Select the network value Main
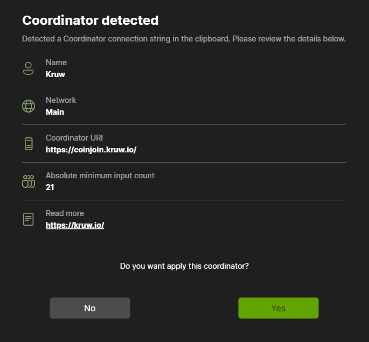Viewport: 369px width, 342px height. click(x=55, y=112)
